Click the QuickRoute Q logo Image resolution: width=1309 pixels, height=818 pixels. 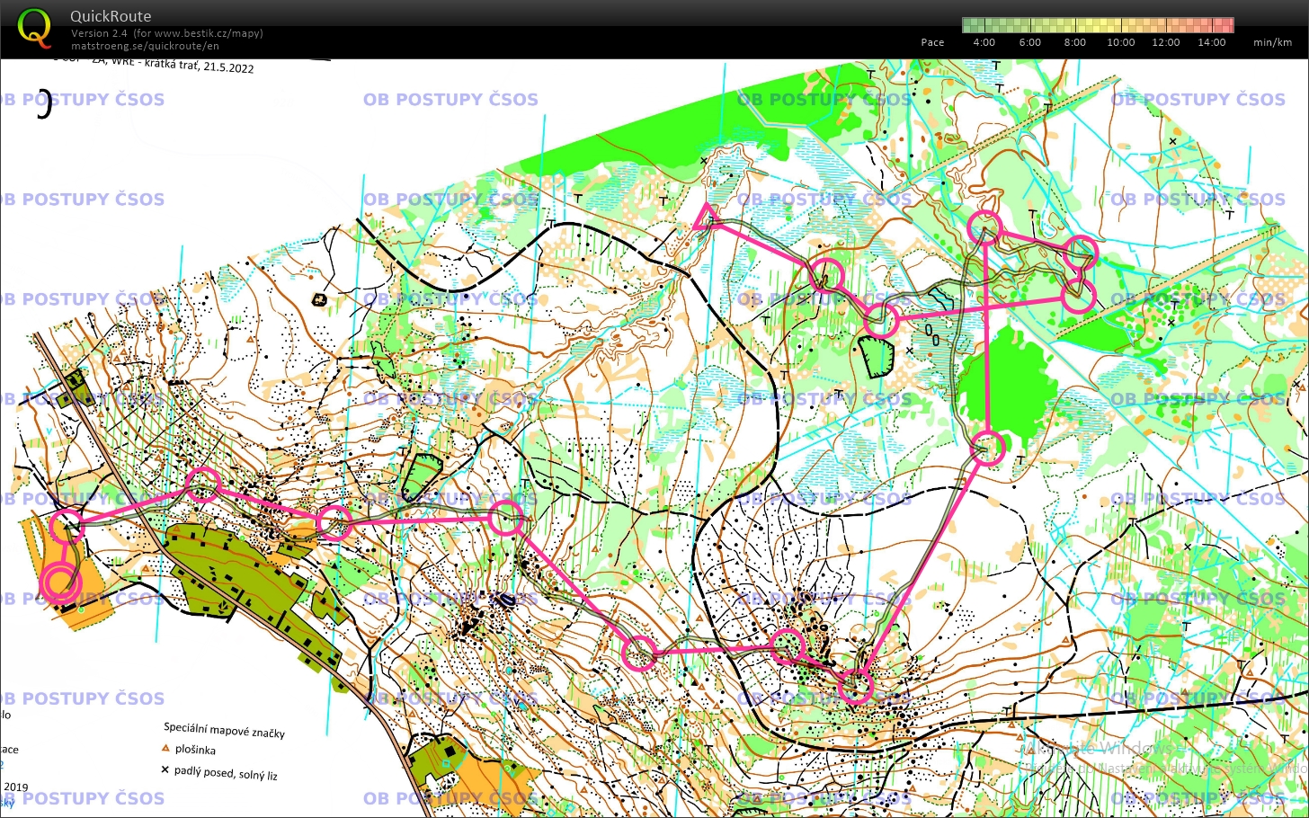click(34, 23)
